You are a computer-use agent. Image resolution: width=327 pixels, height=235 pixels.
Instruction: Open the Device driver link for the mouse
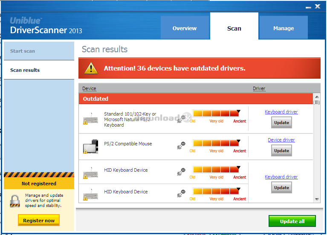[281, 140]
